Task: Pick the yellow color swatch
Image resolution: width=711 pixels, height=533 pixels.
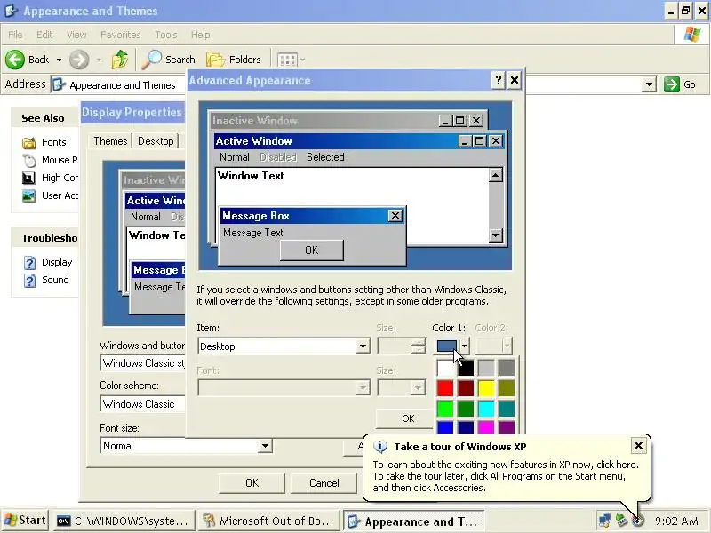Action: (x=486, y=388)
